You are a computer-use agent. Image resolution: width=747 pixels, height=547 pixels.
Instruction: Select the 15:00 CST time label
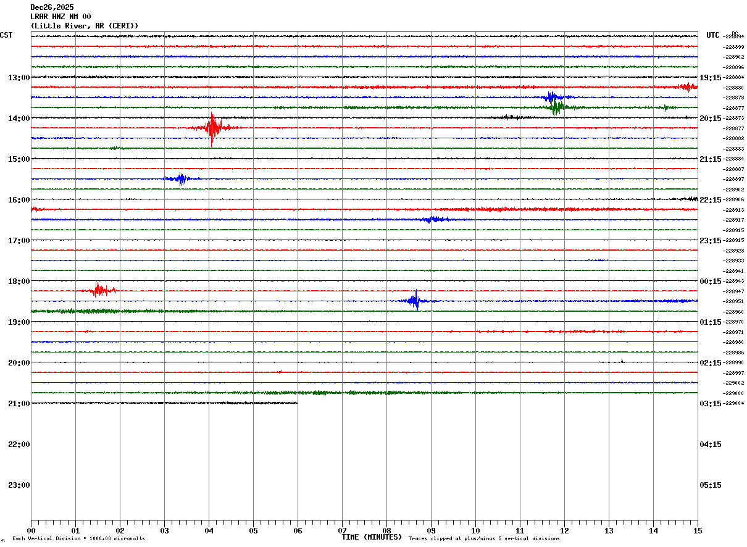tap(19, 159)
